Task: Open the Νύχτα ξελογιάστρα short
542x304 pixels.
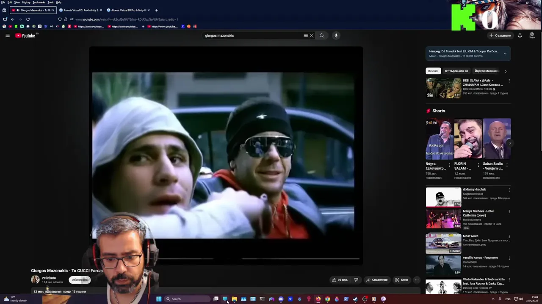Action: (439, 139)
